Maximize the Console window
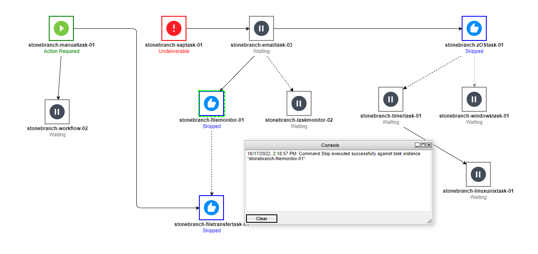The height and width of the screenshot is (254, 538). click(x=423, y=145)
